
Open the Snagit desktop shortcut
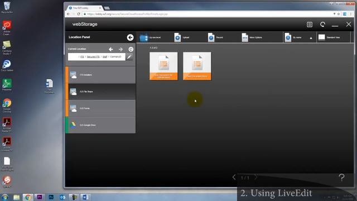pyautogui.click(x=7, y=181)
